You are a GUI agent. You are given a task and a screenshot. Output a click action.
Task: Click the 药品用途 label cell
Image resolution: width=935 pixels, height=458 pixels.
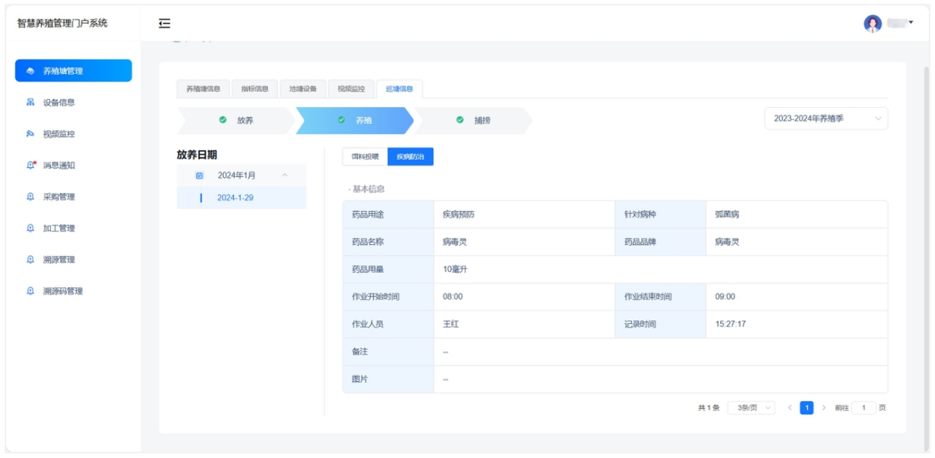(x=389, y=215)
